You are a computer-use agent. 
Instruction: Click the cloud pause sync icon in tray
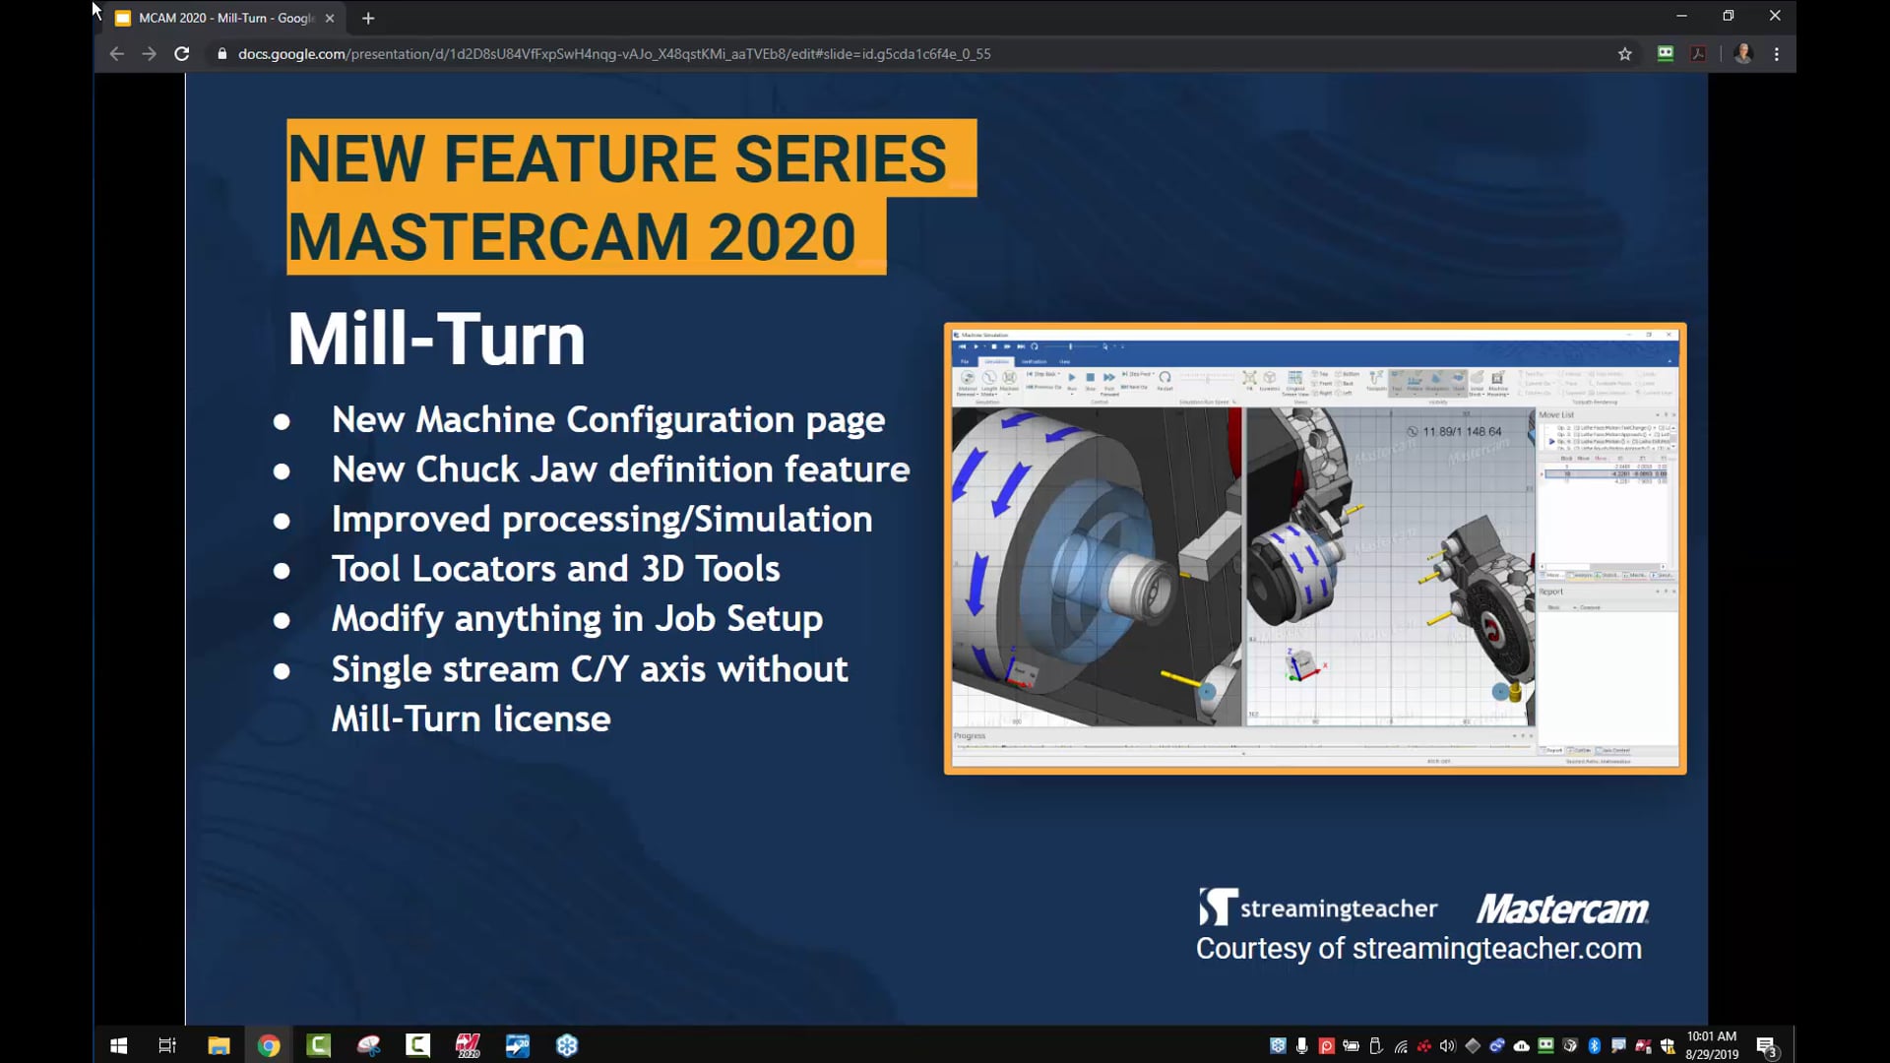pyautogui.click(x=1521, y=1046)
